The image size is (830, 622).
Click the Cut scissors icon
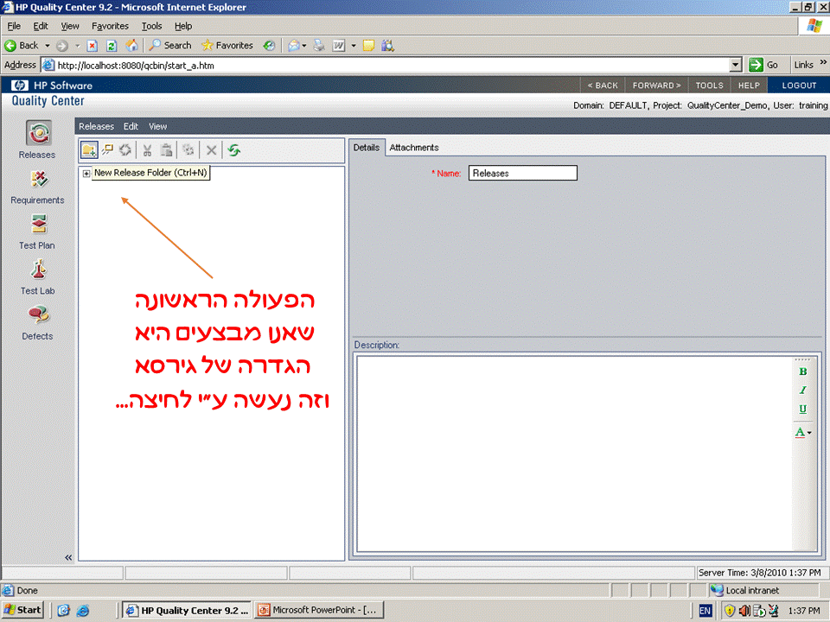pos(147,150)
